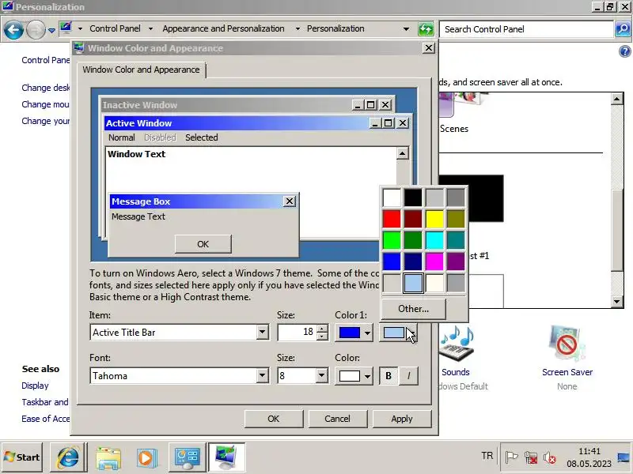
Task: Decrease item size with down spinner
Action: [322, 337]
